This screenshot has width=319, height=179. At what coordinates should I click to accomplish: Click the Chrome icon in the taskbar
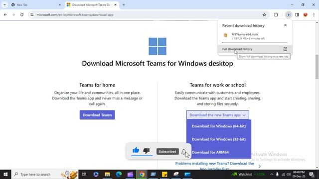click(142, 175)
